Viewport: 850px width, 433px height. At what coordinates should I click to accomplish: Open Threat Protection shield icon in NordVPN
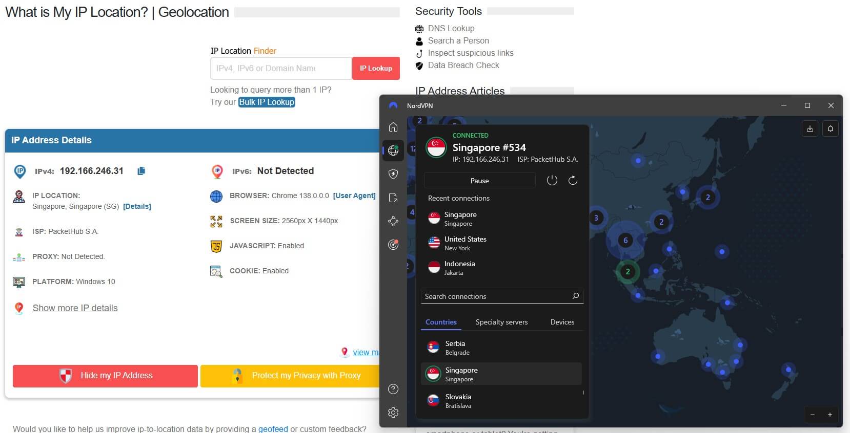tap(393, 174)
